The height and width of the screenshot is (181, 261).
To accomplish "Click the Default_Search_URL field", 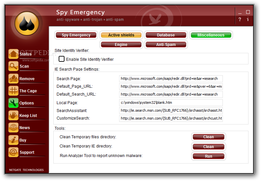I will tap(171, 94).
